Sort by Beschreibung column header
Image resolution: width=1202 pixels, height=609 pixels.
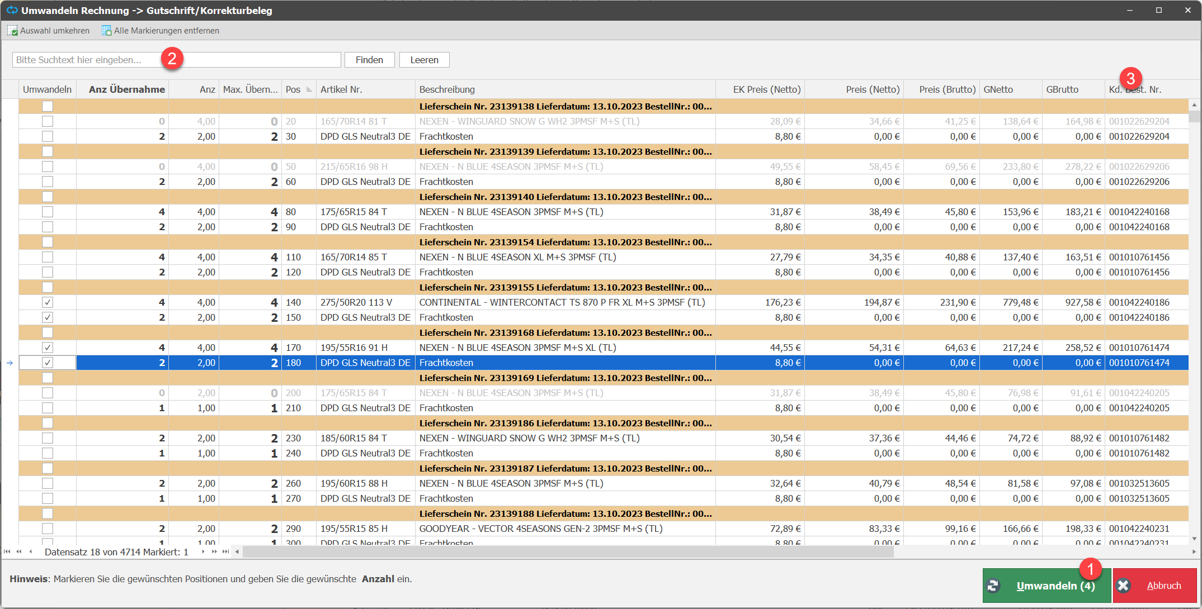(x=565, y=89)
